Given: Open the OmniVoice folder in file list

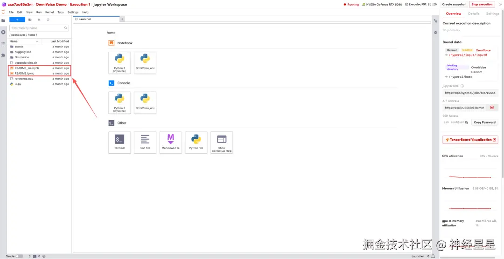Looking at the screenshot, I should coord(39,57).
